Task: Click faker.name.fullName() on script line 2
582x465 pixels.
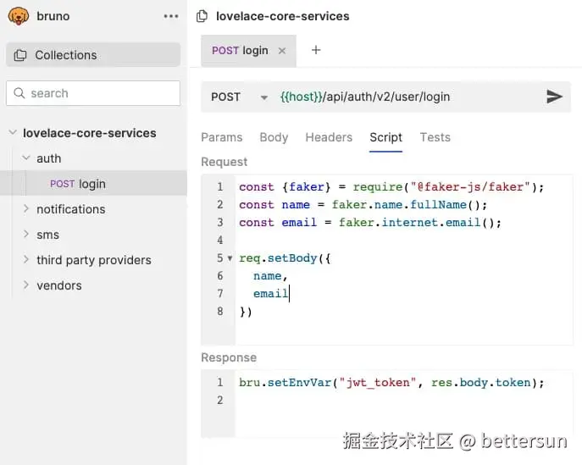Action: click(409, 204)
